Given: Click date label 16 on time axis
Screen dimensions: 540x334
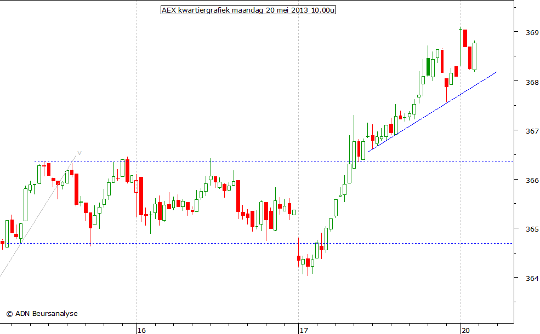Looking at the screenshot, I should tap(141, 330).
